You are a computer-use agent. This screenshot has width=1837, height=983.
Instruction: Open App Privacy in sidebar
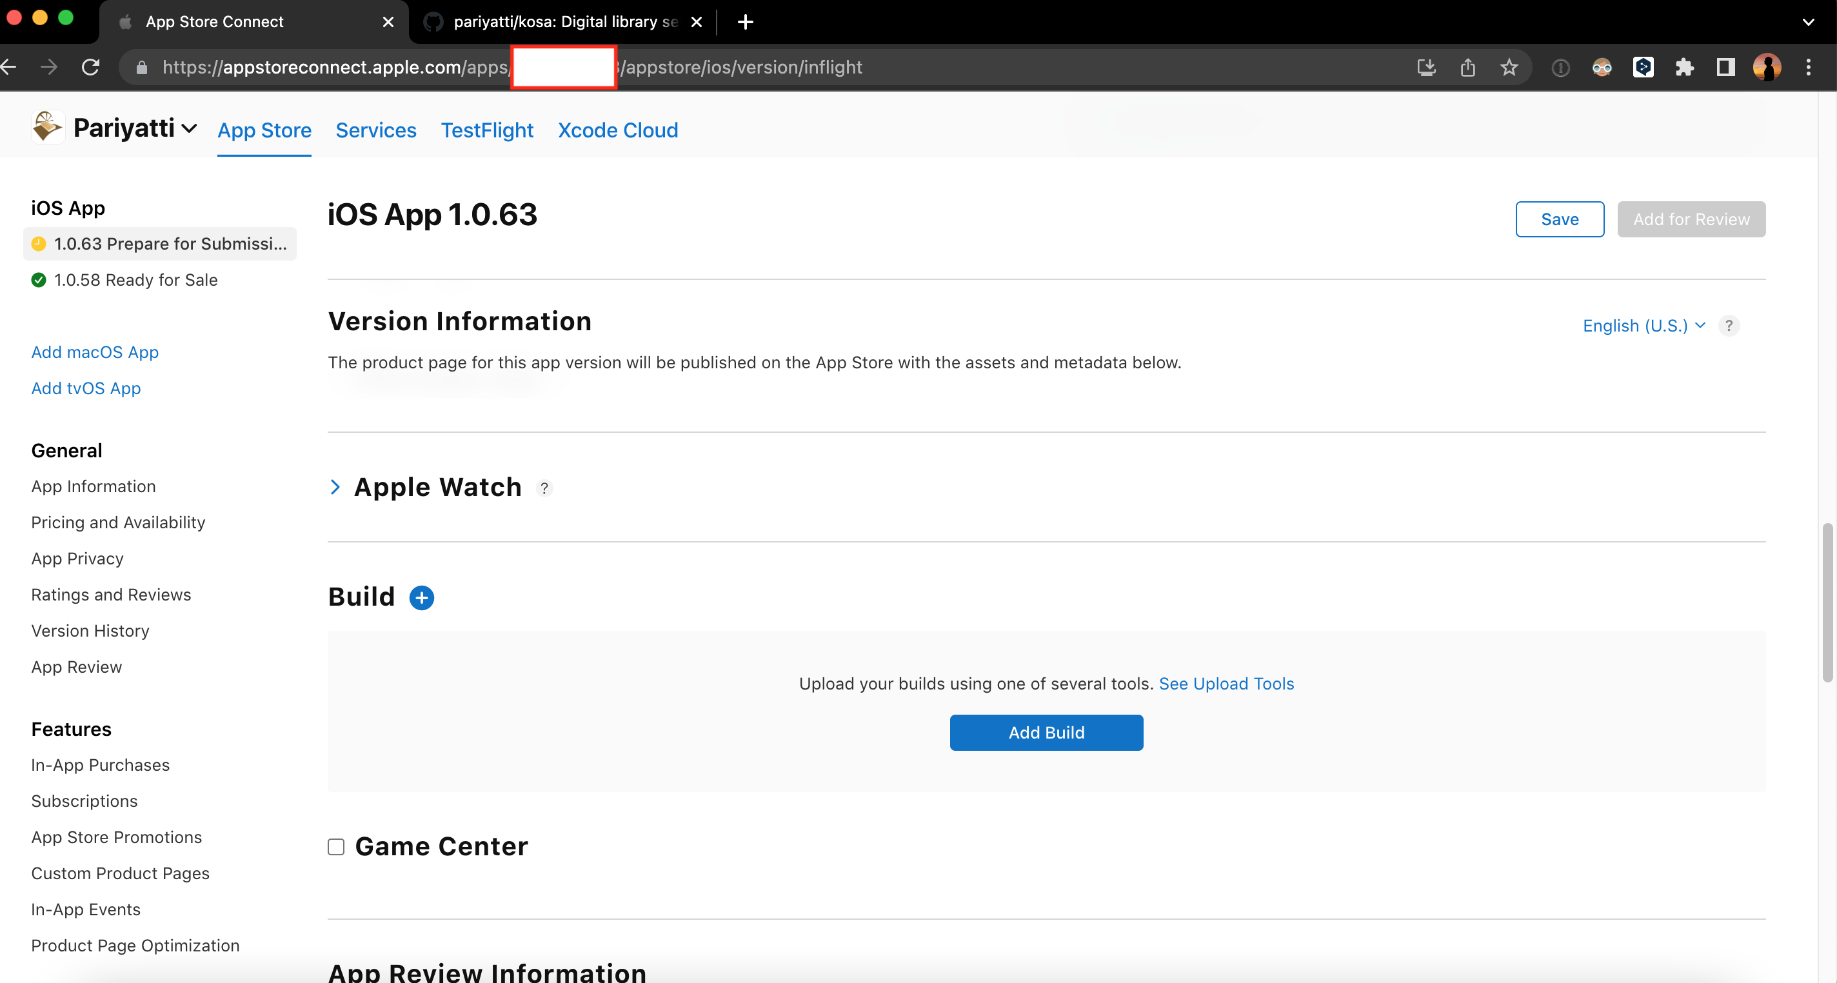tap(78, 559)
